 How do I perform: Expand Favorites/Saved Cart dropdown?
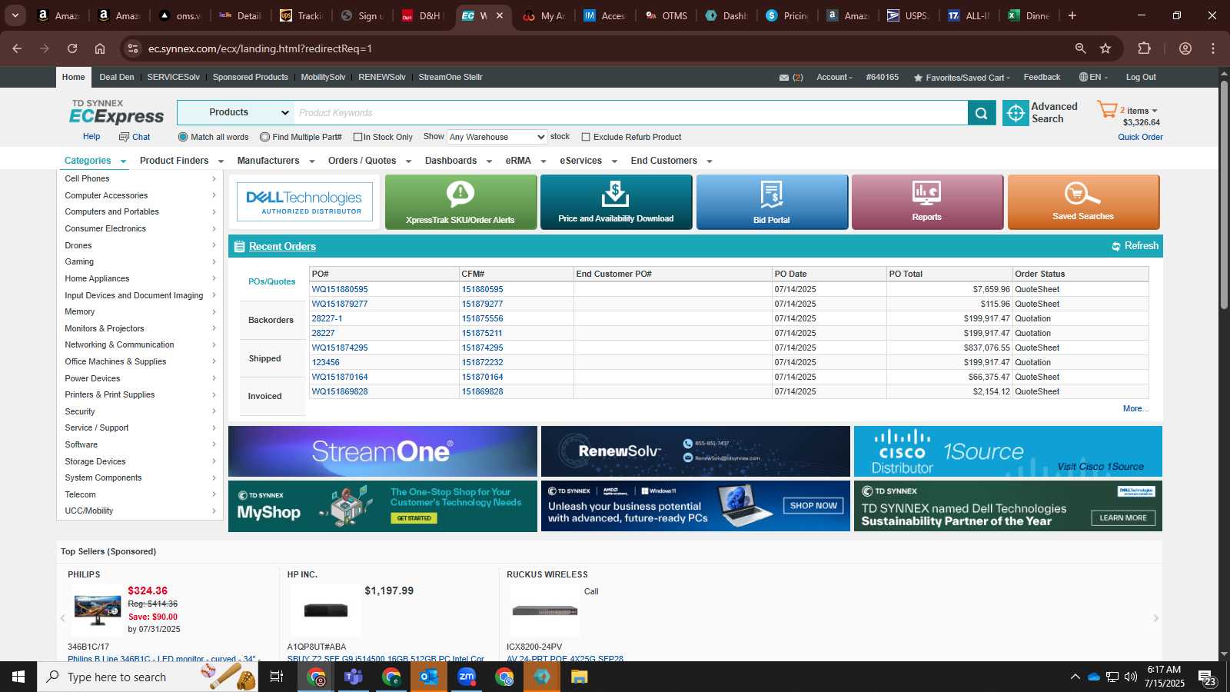[x=962, y=78]
